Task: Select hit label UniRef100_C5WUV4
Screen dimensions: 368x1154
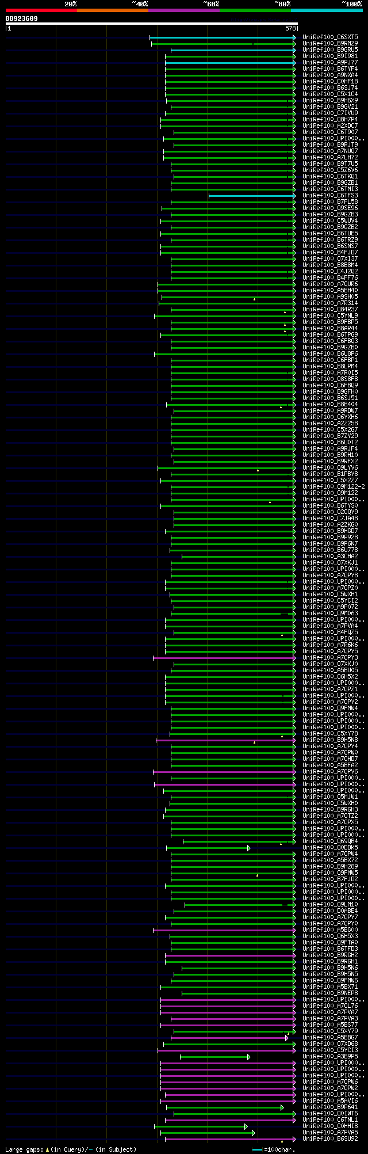Action: 330,221
